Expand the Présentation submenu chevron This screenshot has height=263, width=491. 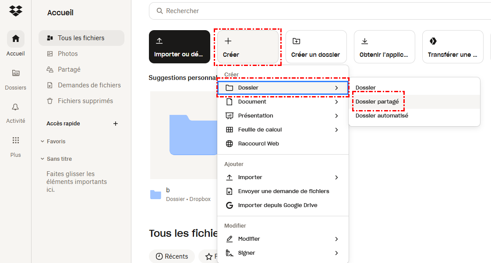click(x=337, y=116)
